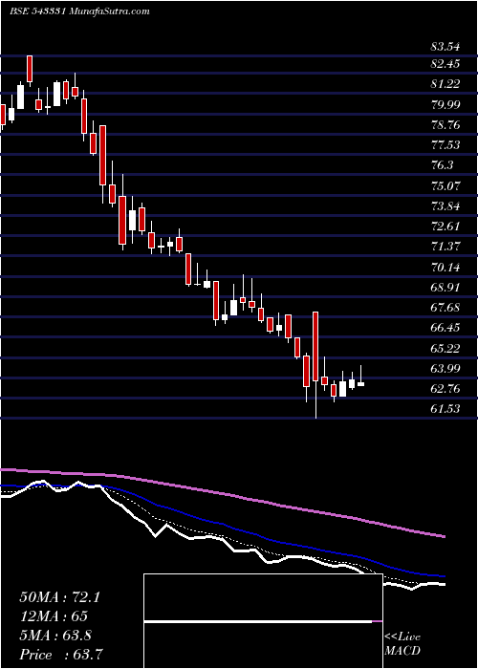Click the BSE MunafaSutra.com header text
This screenshot has width=478, height=669.
pos(79,11)
